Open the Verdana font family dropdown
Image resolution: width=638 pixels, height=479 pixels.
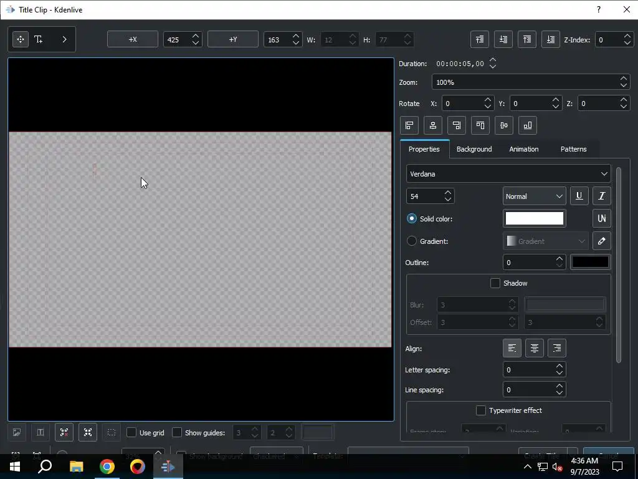[508, 174]
